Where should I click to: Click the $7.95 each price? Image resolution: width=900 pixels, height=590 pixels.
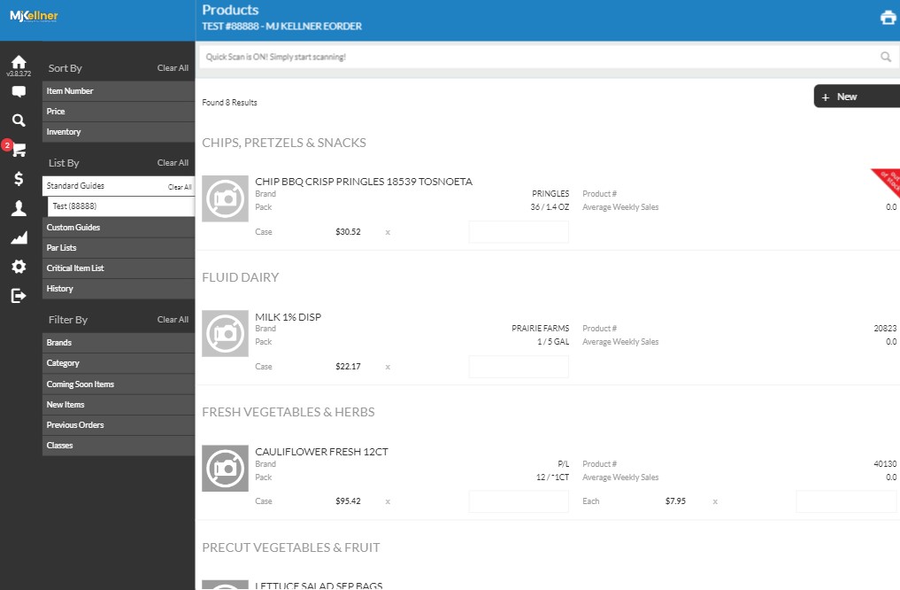675,501
